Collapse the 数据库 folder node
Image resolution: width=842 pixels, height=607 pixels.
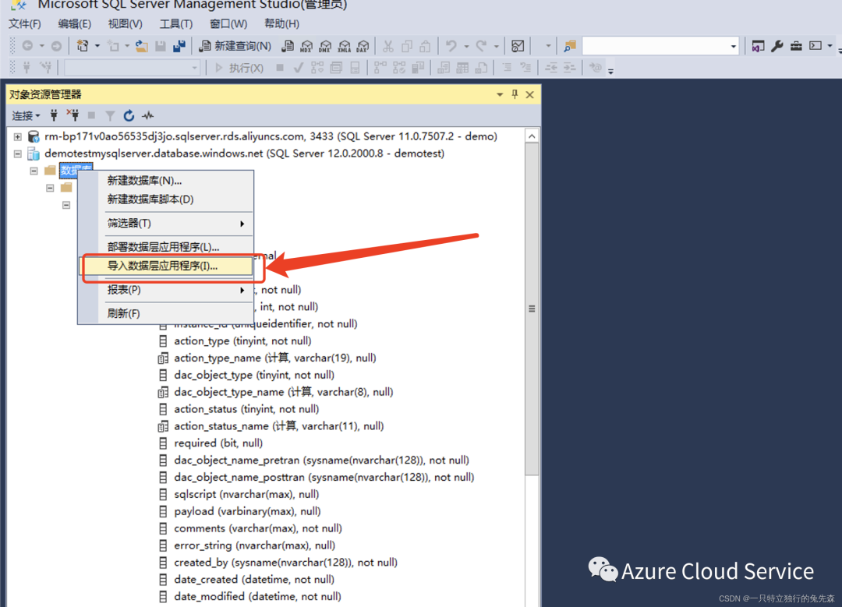[34, 171]
